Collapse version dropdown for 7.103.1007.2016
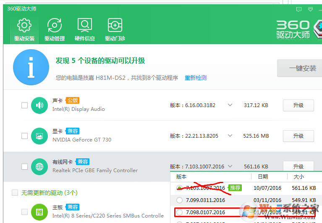The width and height of the screenshot is (322, 223). (230, 166)
